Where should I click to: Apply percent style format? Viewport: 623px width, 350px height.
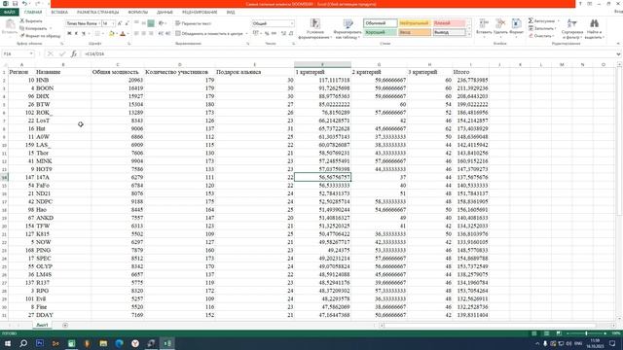click(x=267, y=34)
